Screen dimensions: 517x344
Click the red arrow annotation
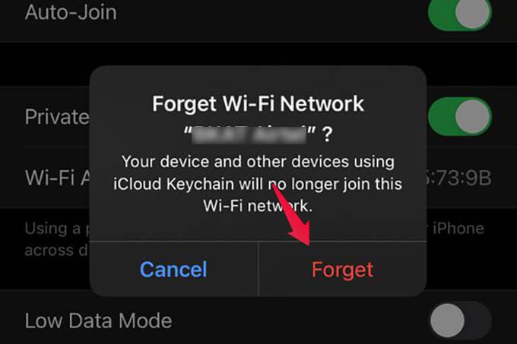coord(292,216)
